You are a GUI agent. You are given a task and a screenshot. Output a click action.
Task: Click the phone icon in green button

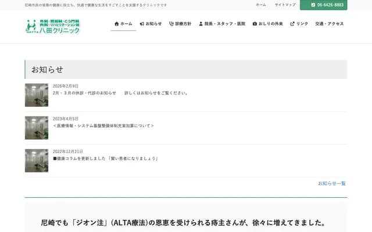[x=313, y=5]
